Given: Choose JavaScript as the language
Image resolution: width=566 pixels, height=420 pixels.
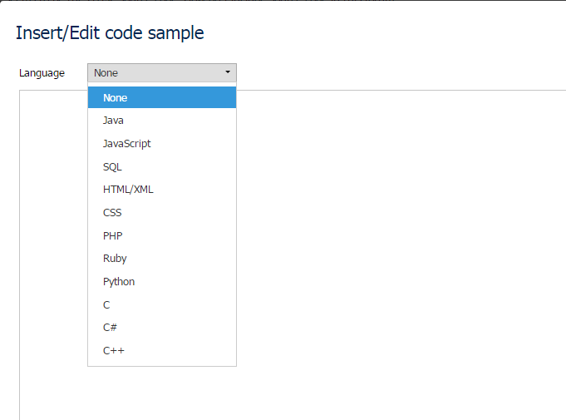Looking at the screenshot, I should point(162,143).
